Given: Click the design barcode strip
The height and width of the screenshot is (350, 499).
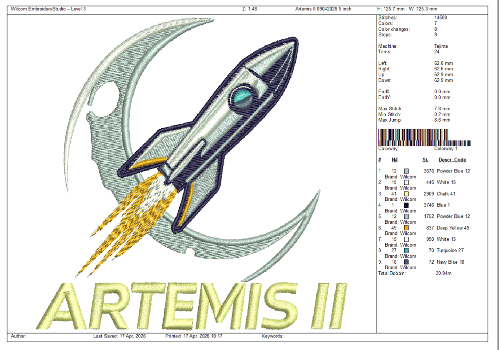Looking at the screenshot, I should pos(425,137).
